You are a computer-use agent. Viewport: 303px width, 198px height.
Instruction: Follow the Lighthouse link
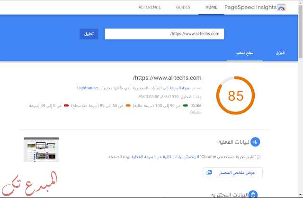[87, 88]
